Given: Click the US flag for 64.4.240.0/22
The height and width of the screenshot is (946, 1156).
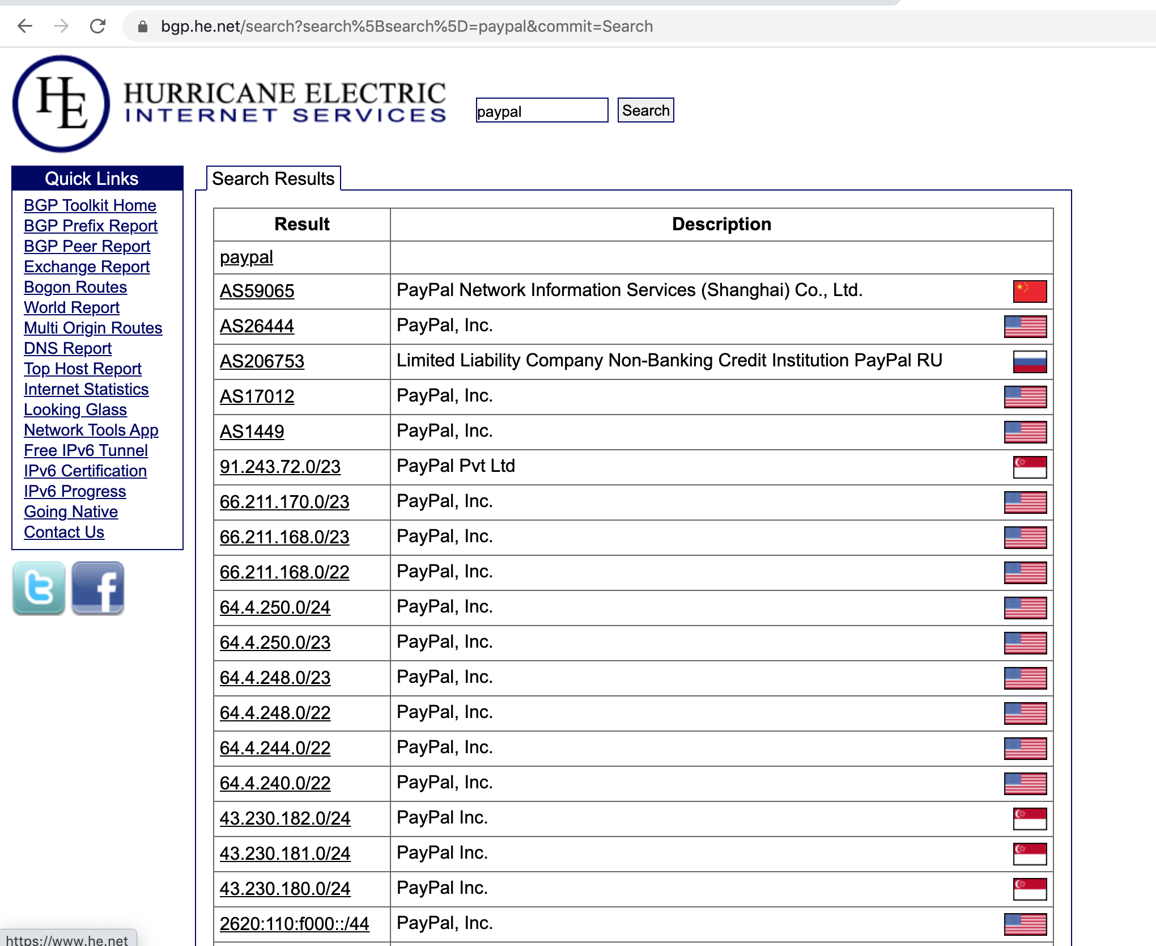Looking at the screenshot, I should point(1025,784).
